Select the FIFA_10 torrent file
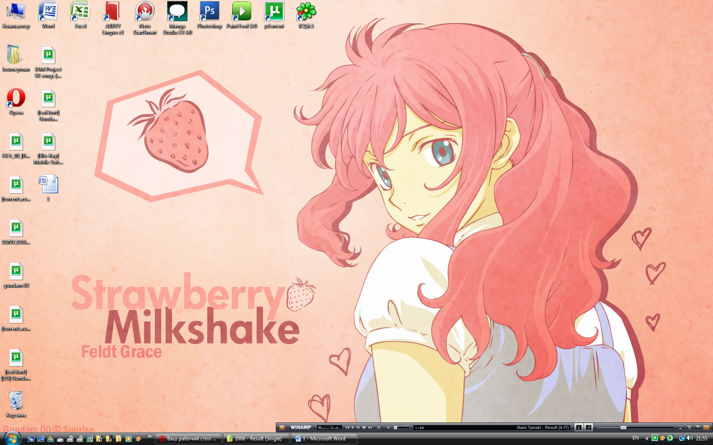 16,145
